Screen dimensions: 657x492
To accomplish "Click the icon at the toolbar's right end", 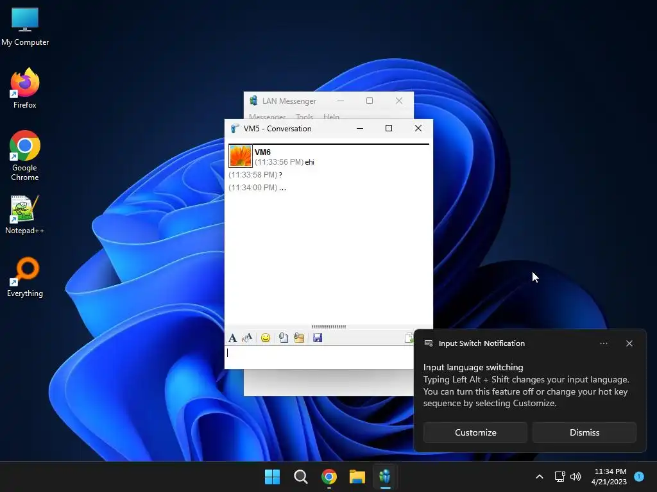I will click(409, 338).
